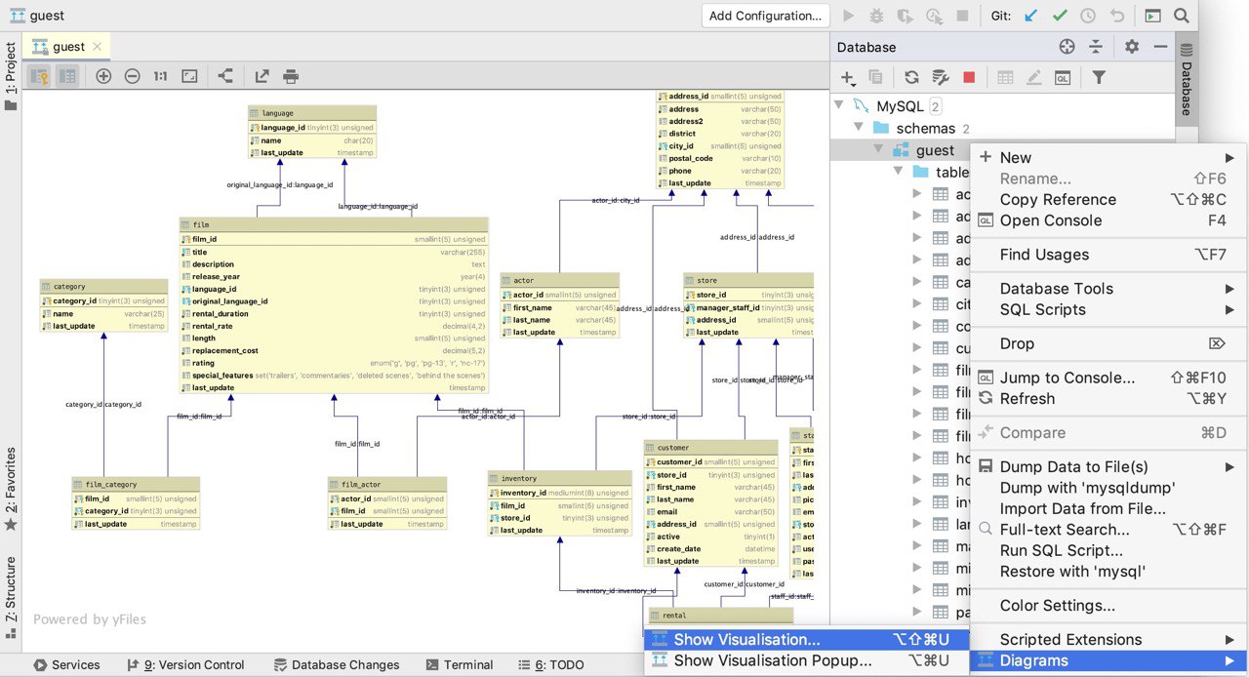Open Database Changes tool window
Image resolution: width=1249 pixels, height=677 pixels.
coord(337,665)
